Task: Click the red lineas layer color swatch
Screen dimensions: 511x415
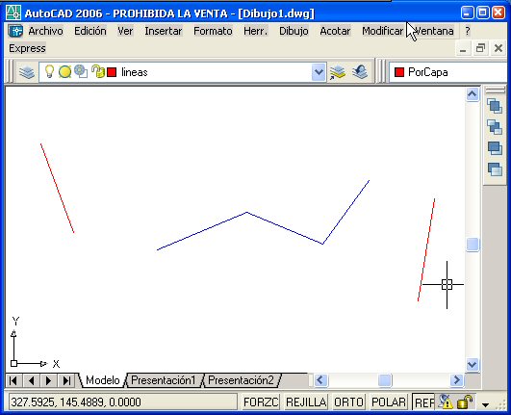Action: coord(112,72)
